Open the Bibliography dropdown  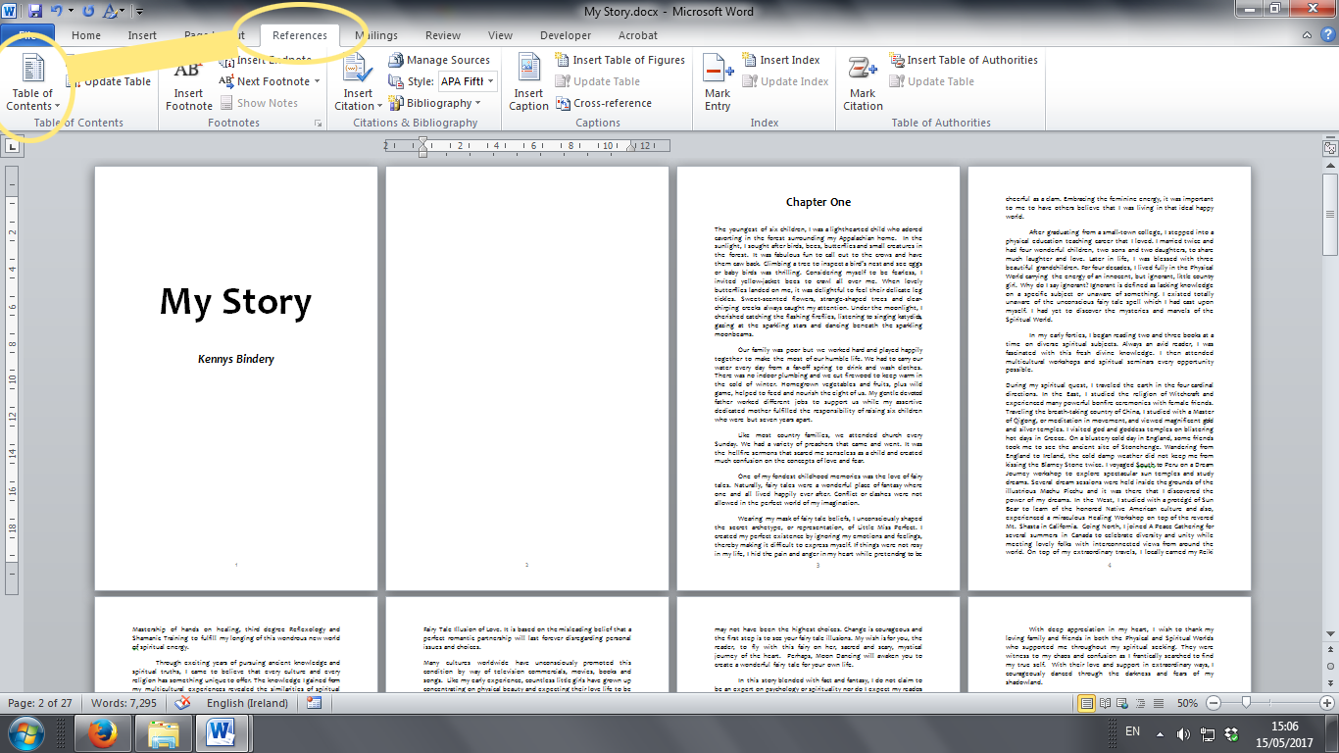click(436, 103)
